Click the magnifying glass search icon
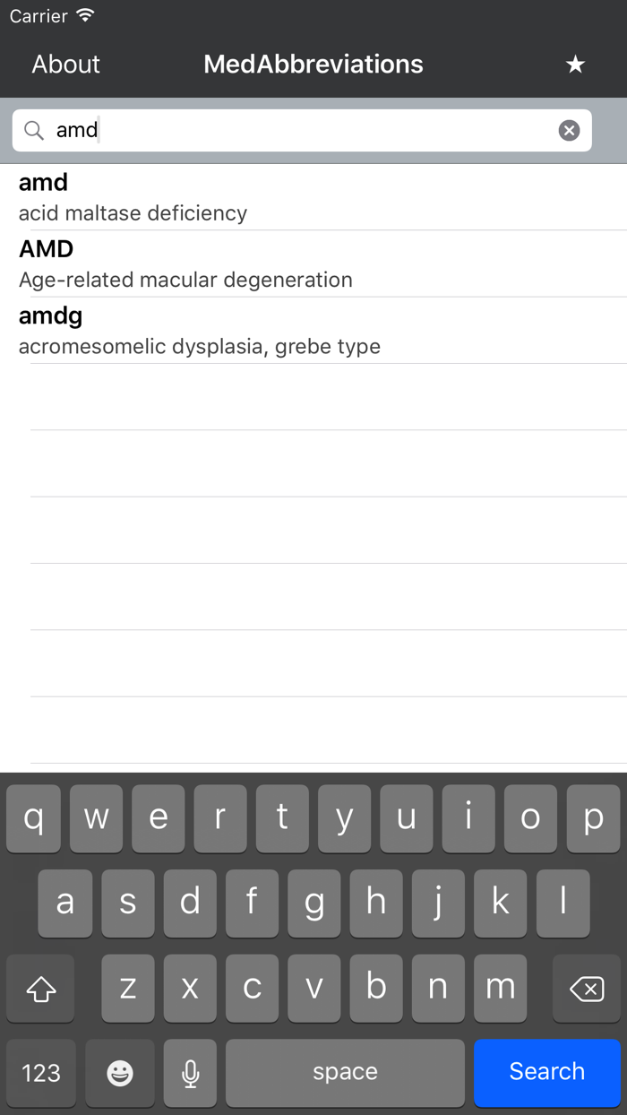 33,130
